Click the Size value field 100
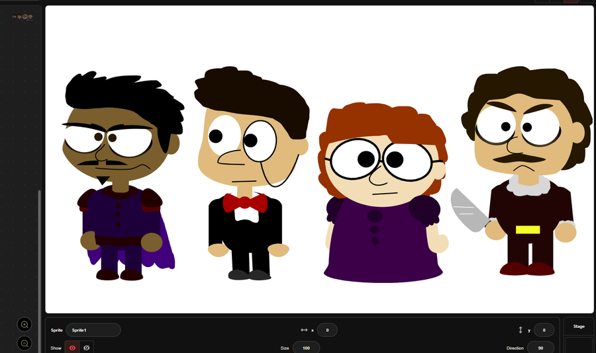The image size is (596, 353). click(306, 348)
